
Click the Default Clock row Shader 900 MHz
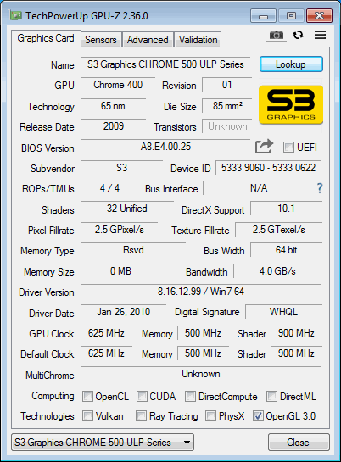296,353
